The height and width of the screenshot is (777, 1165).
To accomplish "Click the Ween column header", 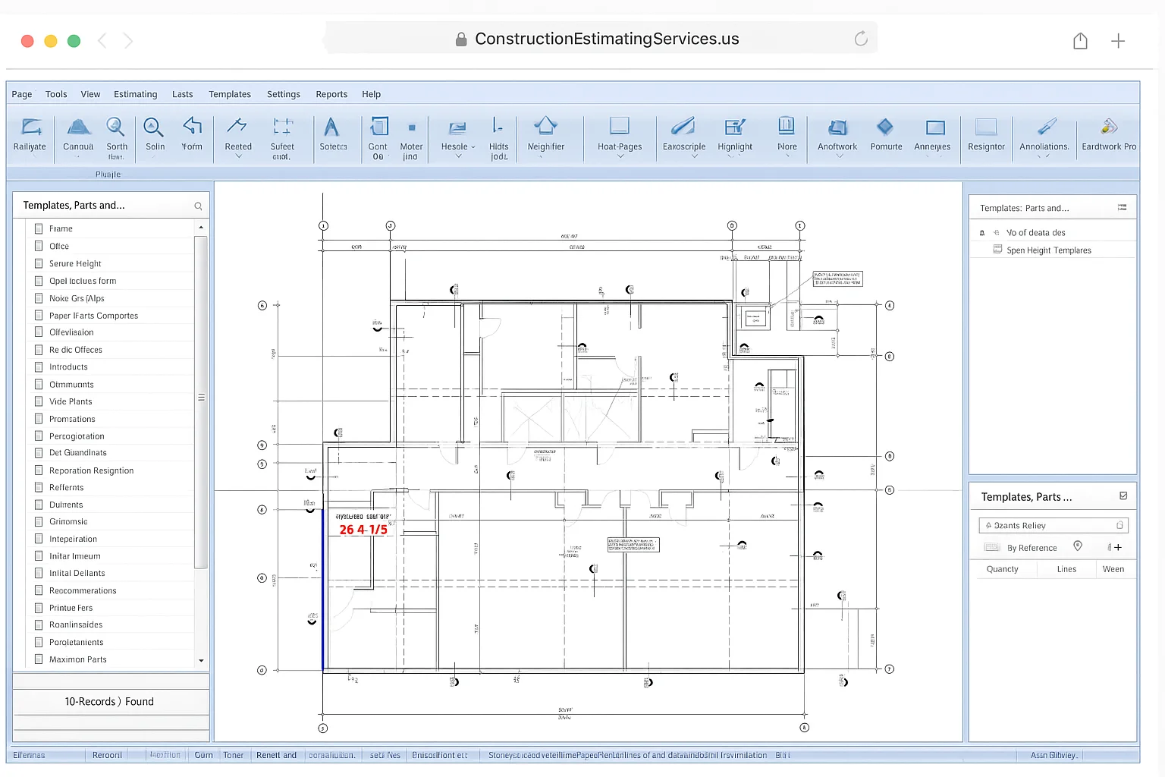I will tap(1113, 569).
